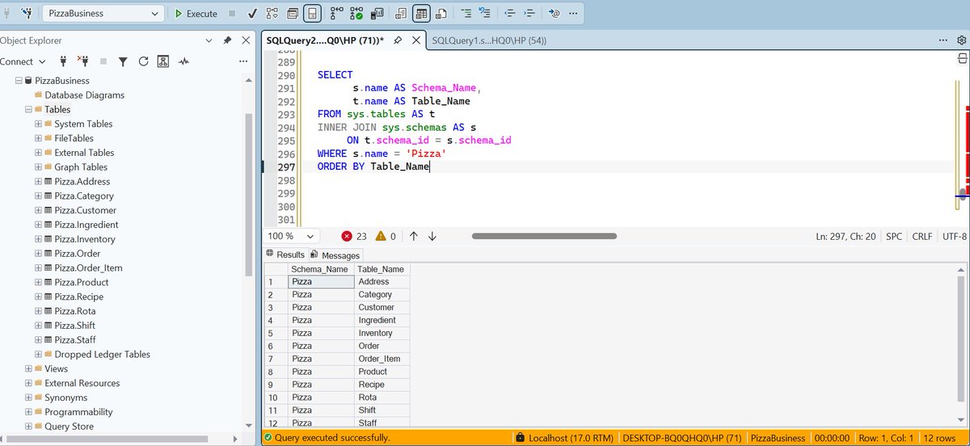Close the Object Explorer panel

click(245, 40)
